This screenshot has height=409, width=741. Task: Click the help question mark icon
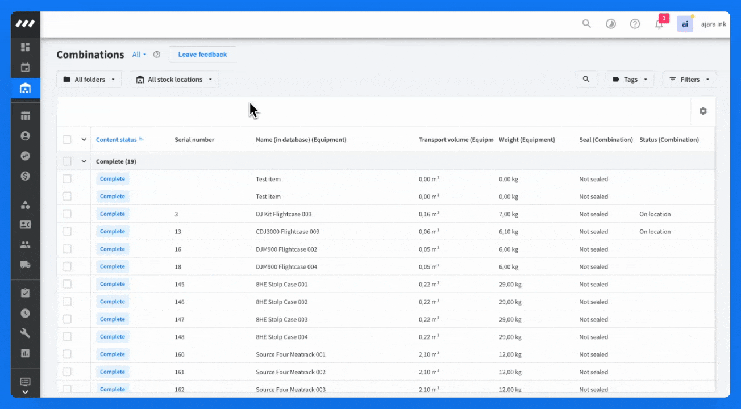click(635, 24)
